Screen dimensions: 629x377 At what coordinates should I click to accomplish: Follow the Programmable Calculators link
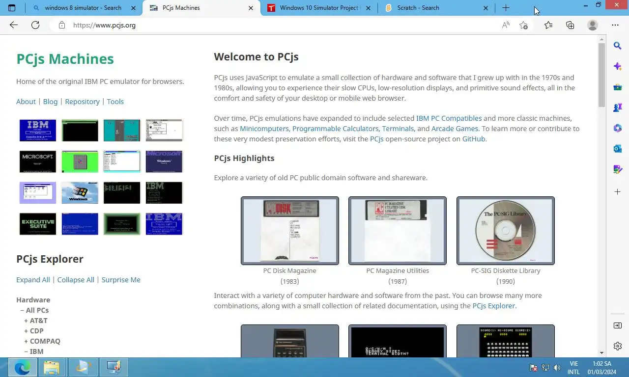tap(336, 129)
